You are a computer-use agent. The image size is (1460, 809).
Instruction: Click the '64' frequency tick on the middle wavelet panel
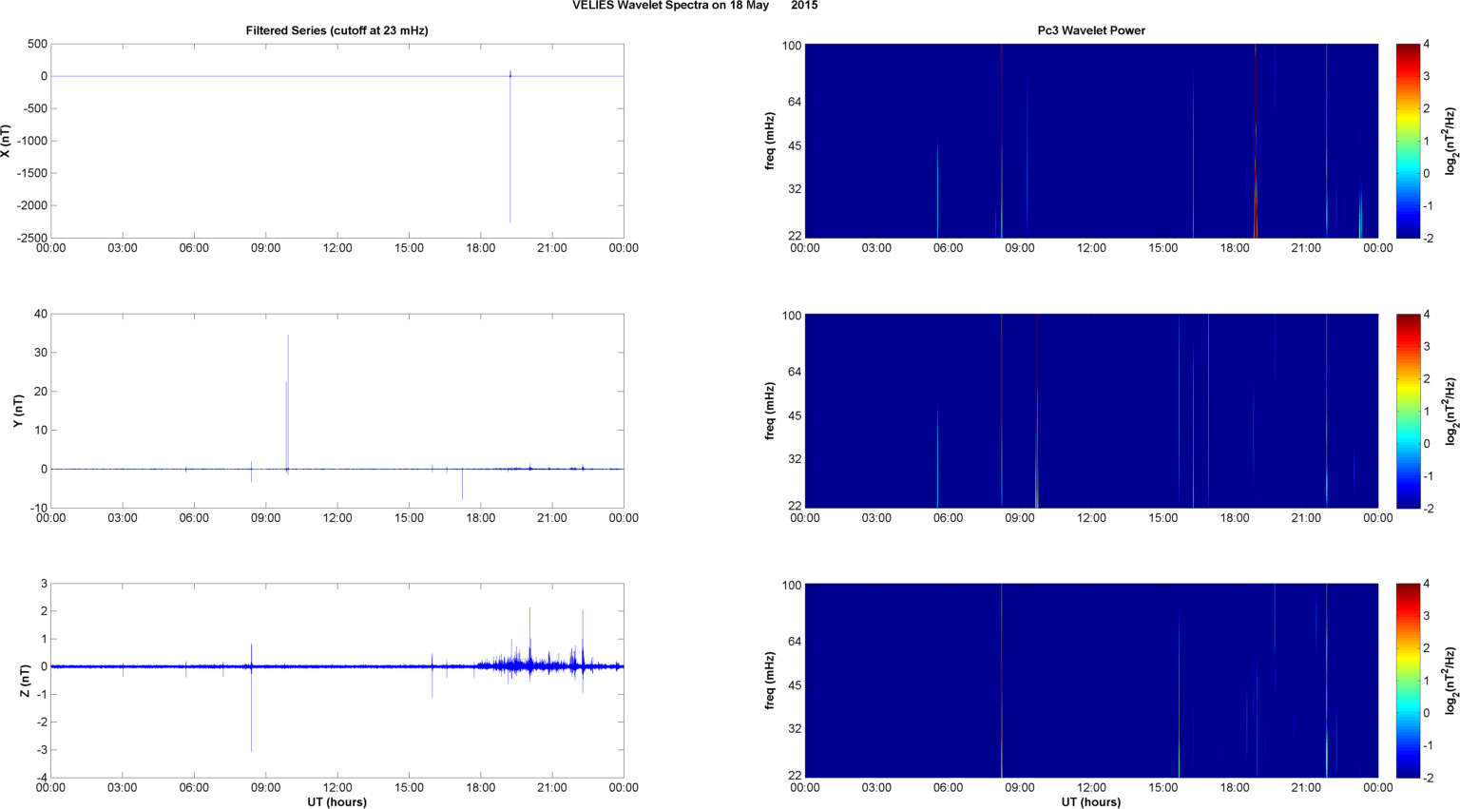pos(796,372)
